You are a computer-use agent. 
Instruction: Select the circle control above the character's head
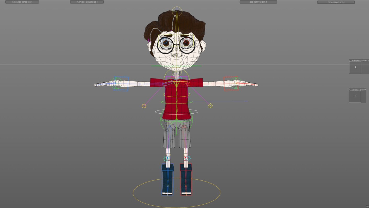[x=177, y=10]
